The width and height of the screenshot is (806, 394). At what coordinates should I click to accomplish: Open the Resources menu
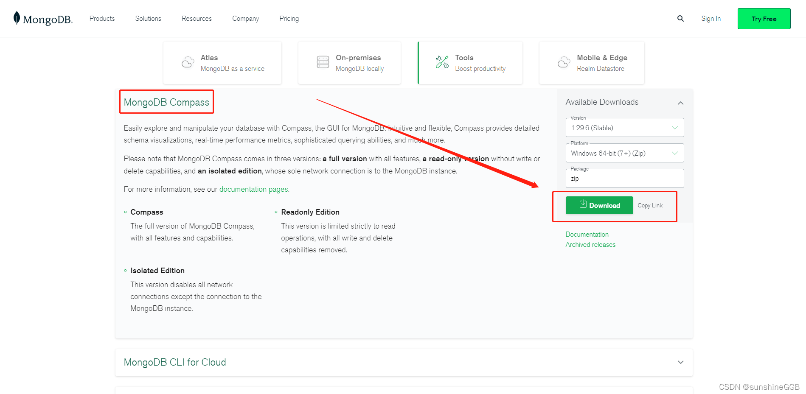(x=197, y=19)
